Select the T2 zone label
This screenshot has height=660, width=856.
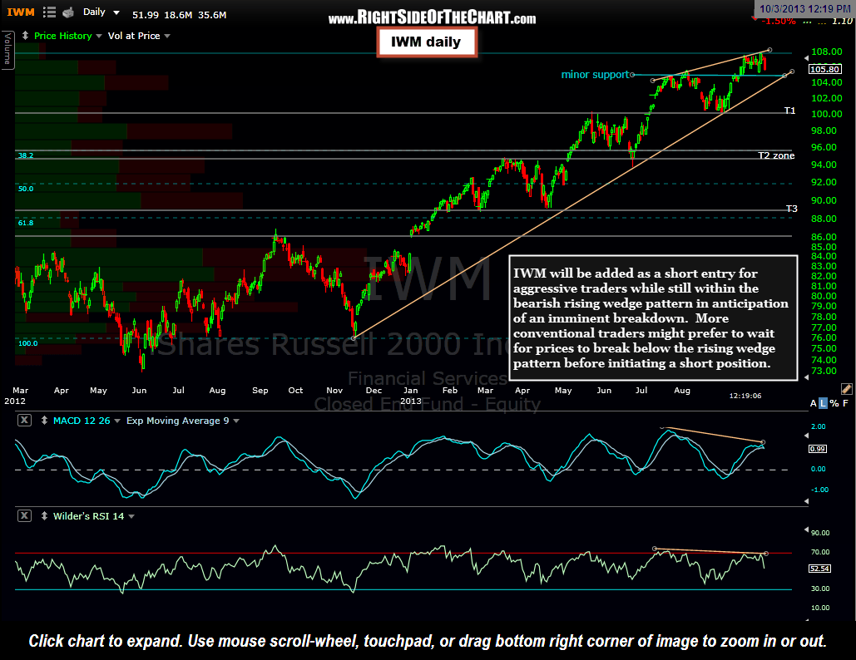pos(776,155)
